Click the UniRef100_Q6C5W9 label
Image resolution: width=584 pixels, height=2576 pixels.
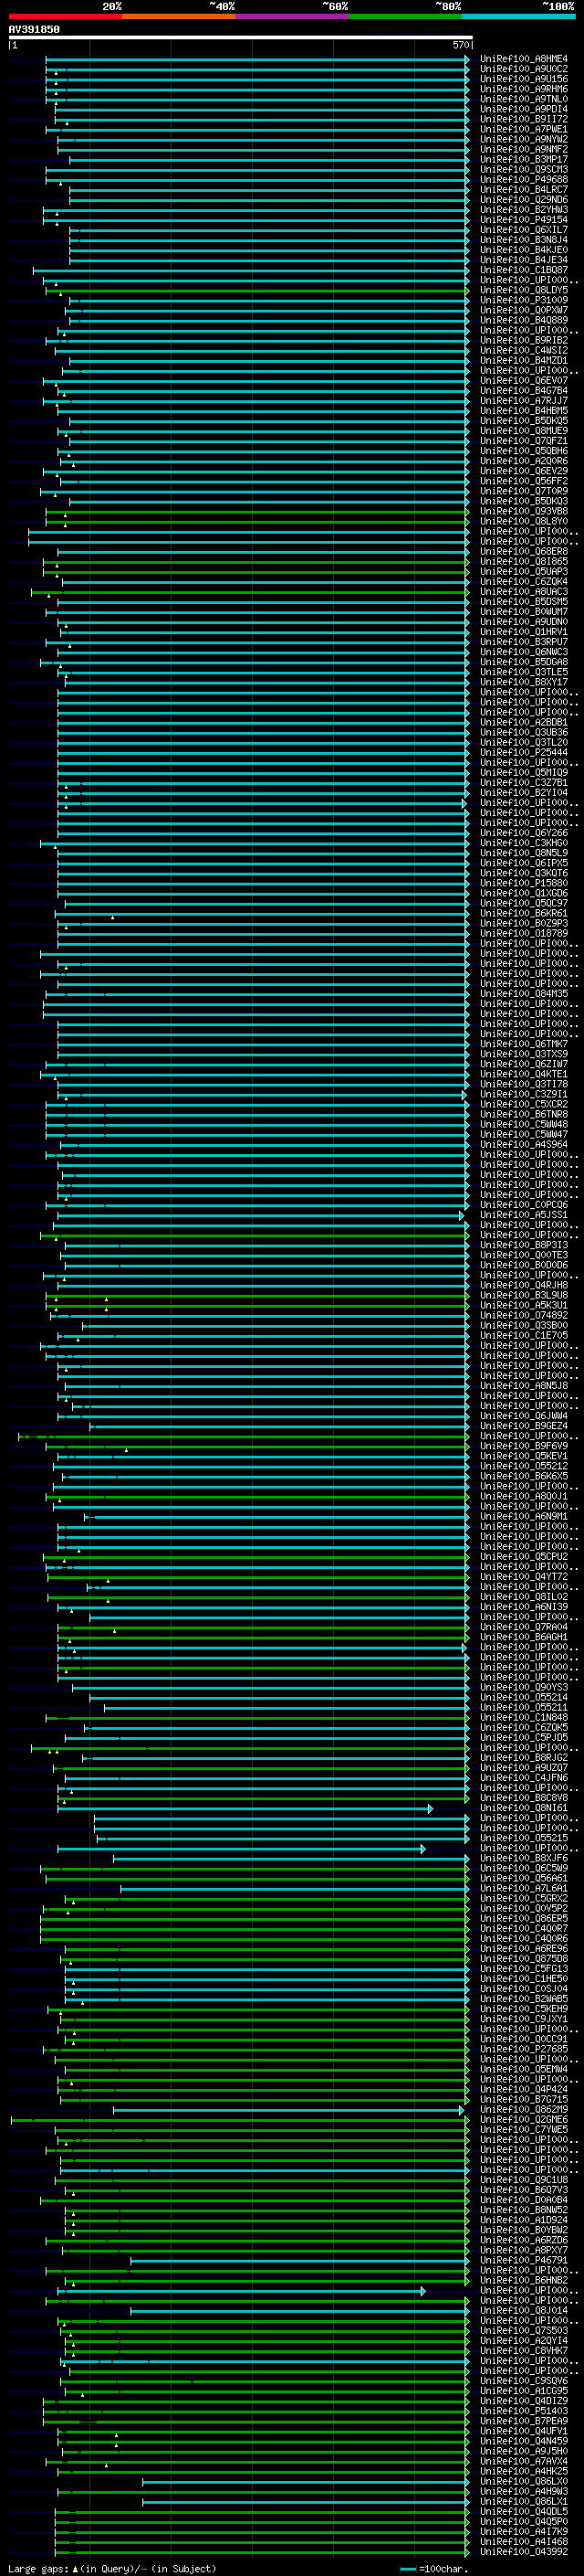tap(523, 1868)
